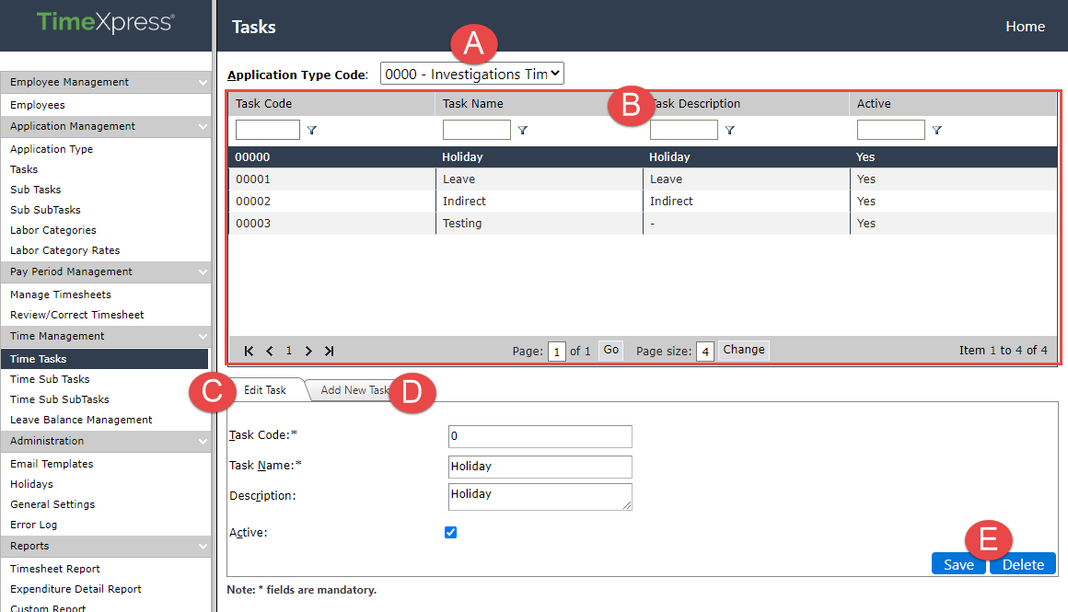Click the Task Name filter text box
Viewport: 1068px width, 612px height.
point(477,130)
